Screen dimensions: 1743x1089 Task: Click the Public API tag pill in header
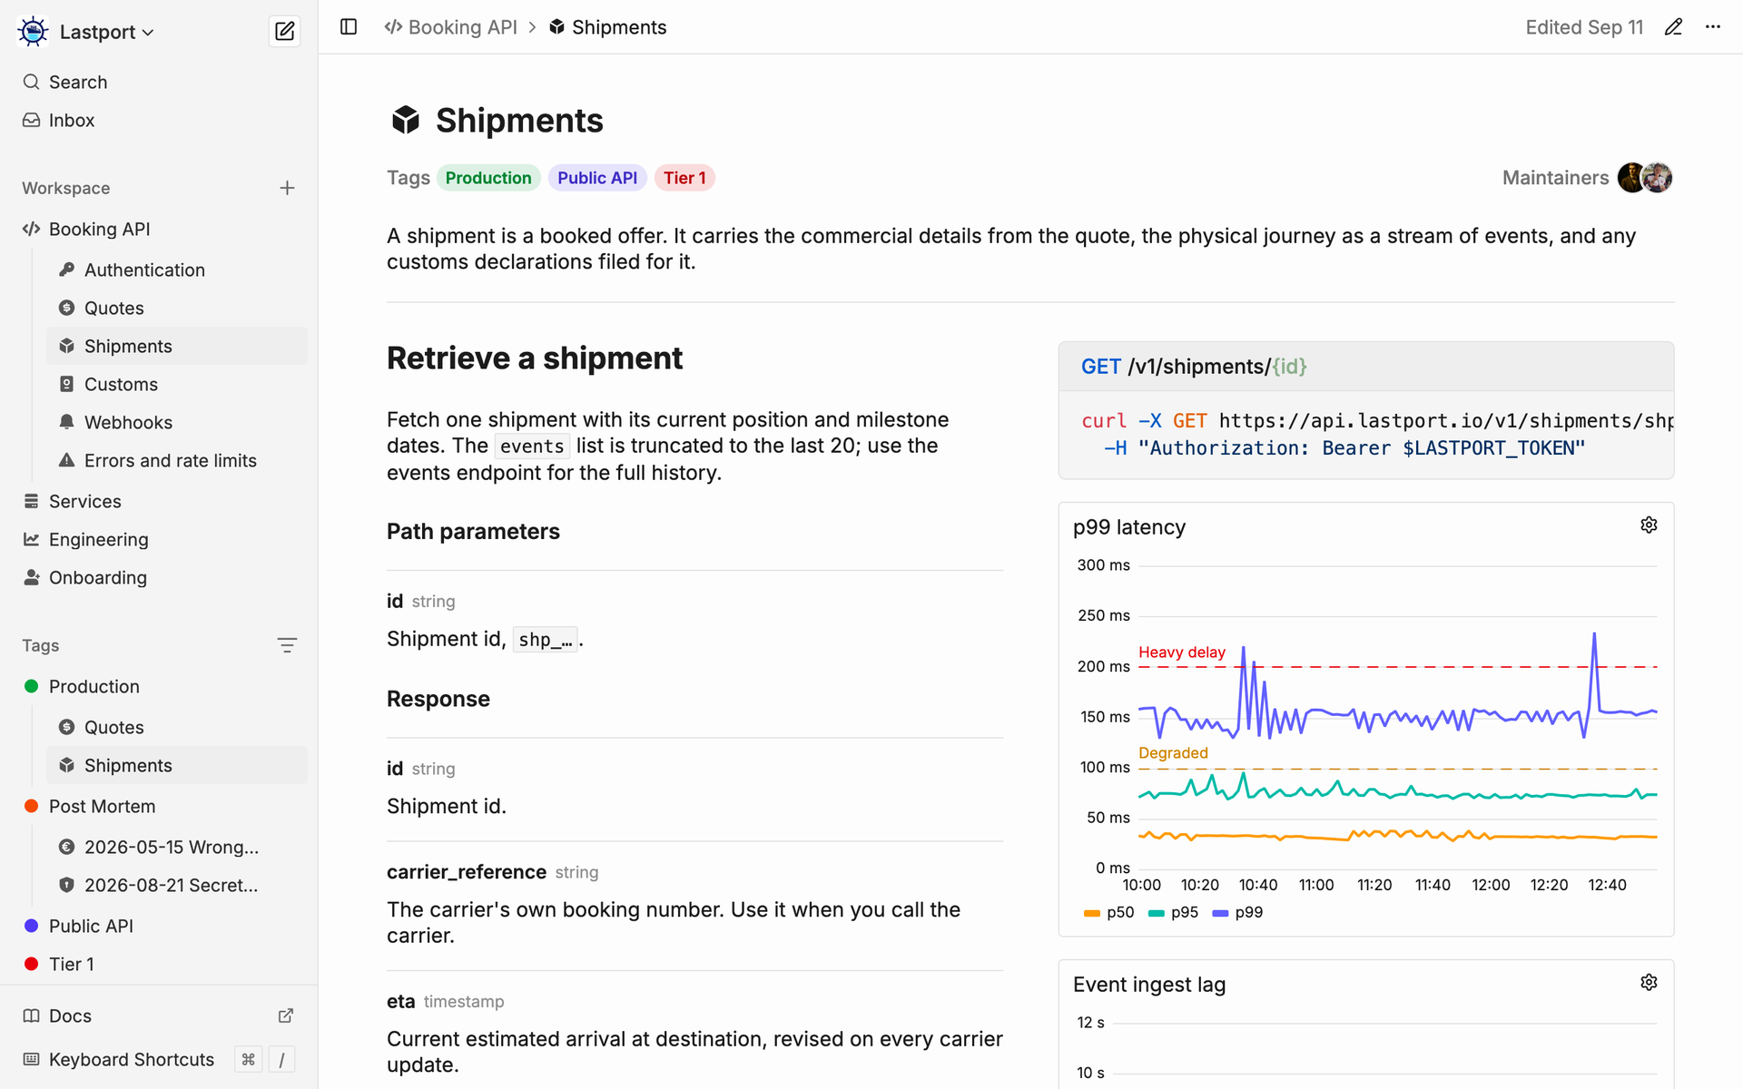pos(597,178)
